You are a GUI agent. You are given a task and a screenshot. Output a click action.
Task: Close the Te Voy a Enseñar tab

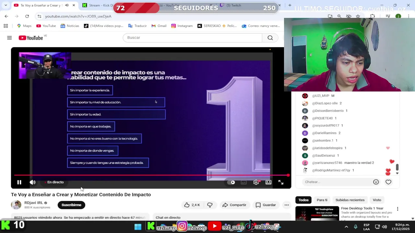coord(74,5)
